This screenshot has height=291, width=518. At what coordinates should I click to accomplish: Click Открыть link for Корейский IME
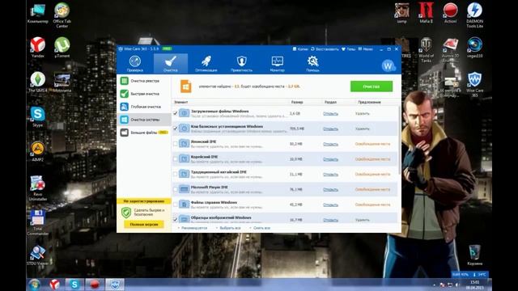[330, 159]
